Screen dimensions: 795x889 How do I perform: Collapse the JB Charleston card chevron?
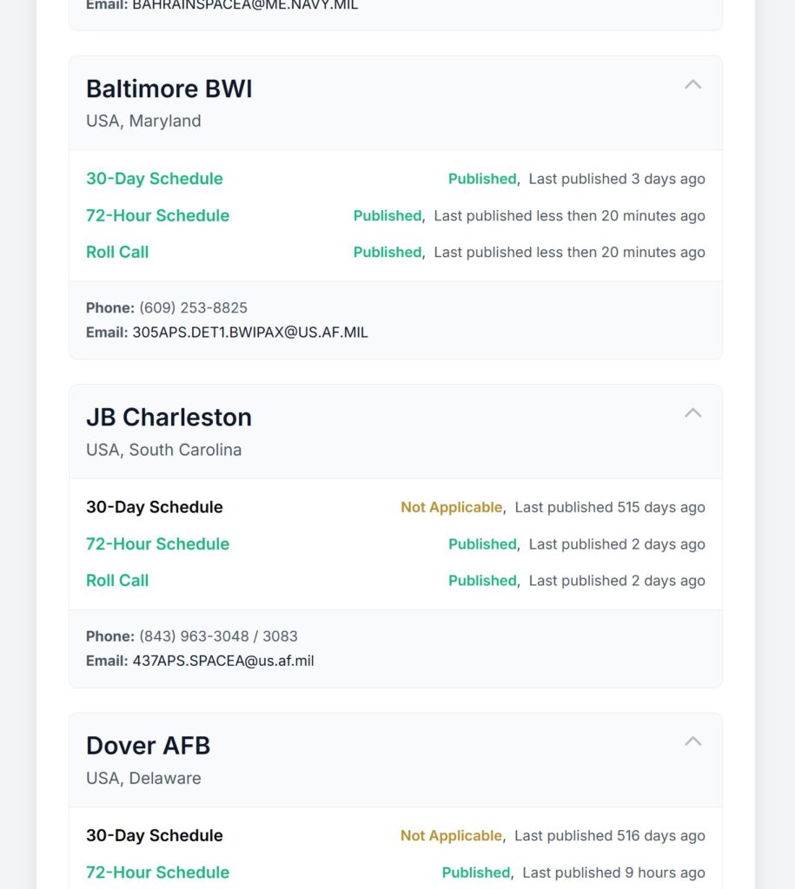click(692, 413)
